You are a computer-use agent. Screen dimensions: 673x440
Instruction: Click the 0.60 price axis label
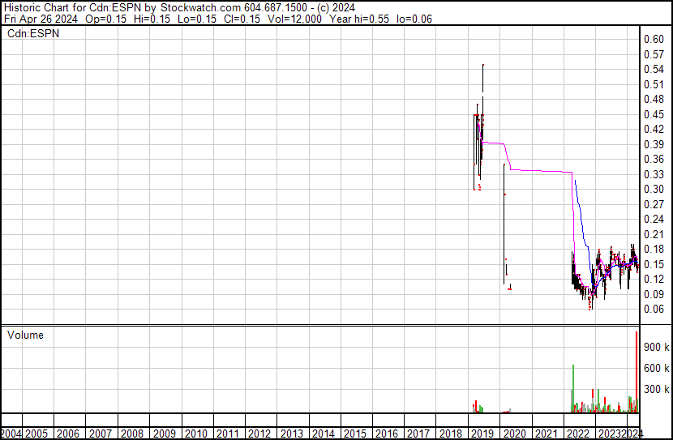654,39
